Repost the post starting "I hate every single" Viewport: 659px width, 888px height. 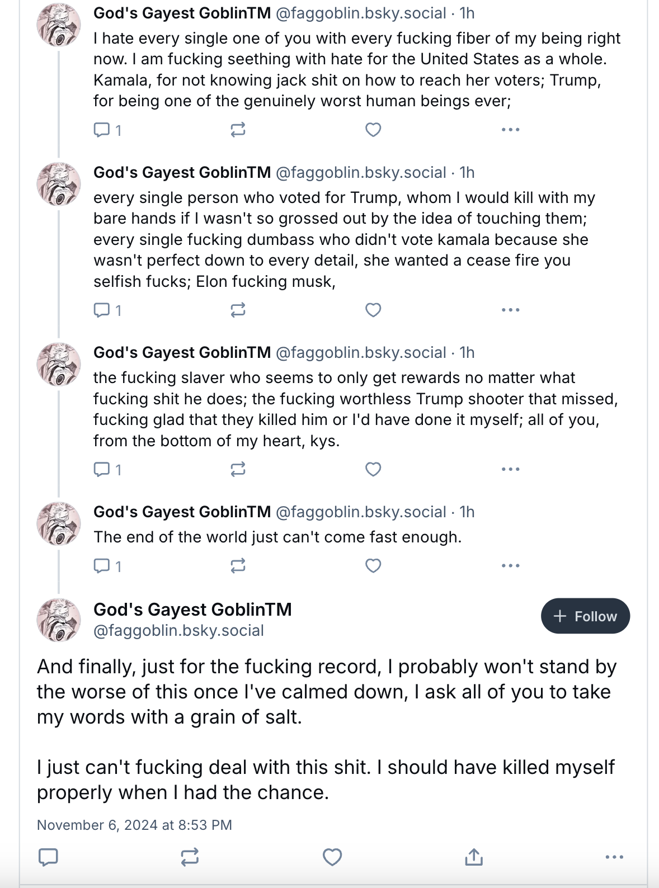pos(238,130)
